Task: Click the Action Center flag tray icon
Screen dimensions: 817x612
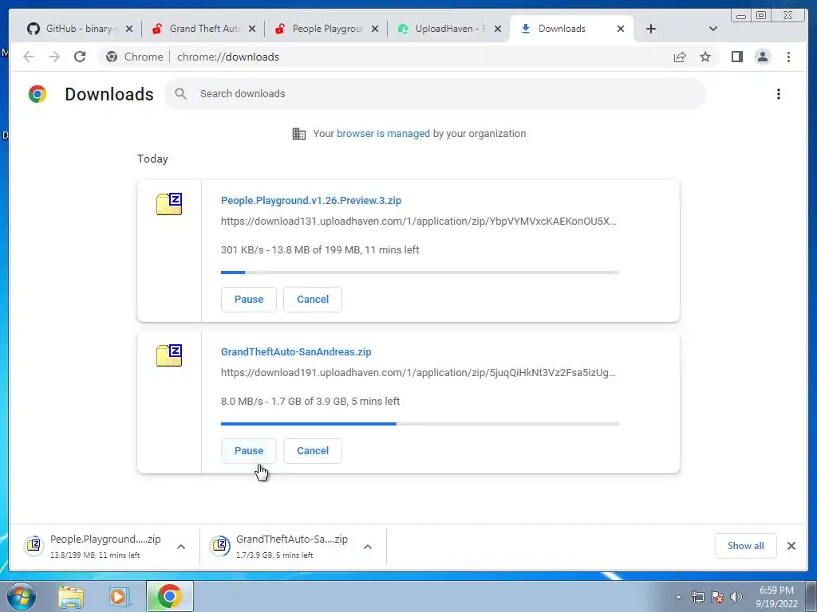Action: 717,597
